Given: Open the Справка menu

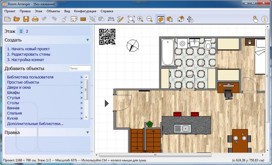Looking at the screenshot, I should tap(107, 11).
